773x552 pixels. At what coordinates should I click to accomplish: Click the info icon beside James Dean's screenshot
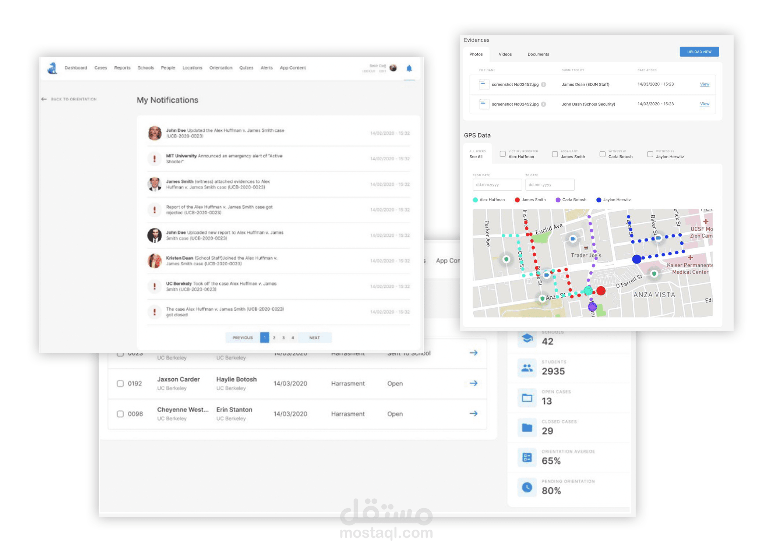544,85
